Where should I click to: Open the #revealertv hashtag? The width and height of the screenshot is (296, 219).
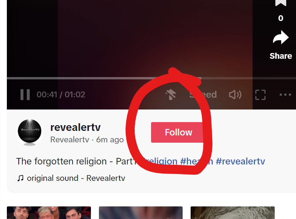[x=240, y=161]
